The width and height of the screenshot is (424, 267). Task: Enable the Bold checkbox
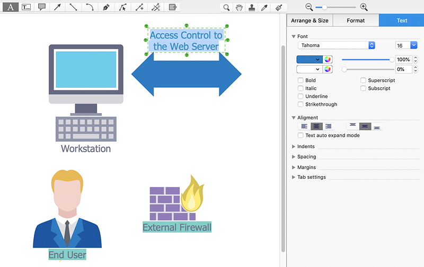point(301,80)
